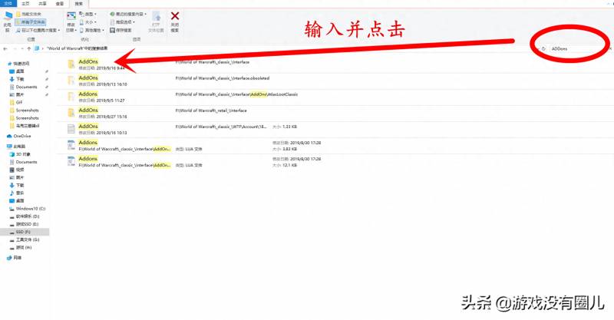Click folder icon of the _retail_ AddOns result
Viewport: 614px width, 320px height.
click(x=71, y=113)
